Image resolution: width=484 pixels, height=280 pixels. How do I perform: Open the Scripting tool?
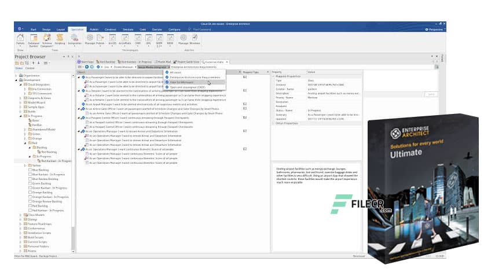pyautogui.click(x=60, y=39)
